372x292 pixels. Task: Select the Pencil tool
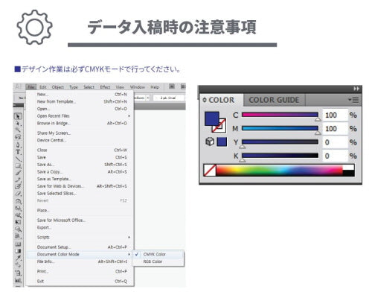[x=18, y=180]
